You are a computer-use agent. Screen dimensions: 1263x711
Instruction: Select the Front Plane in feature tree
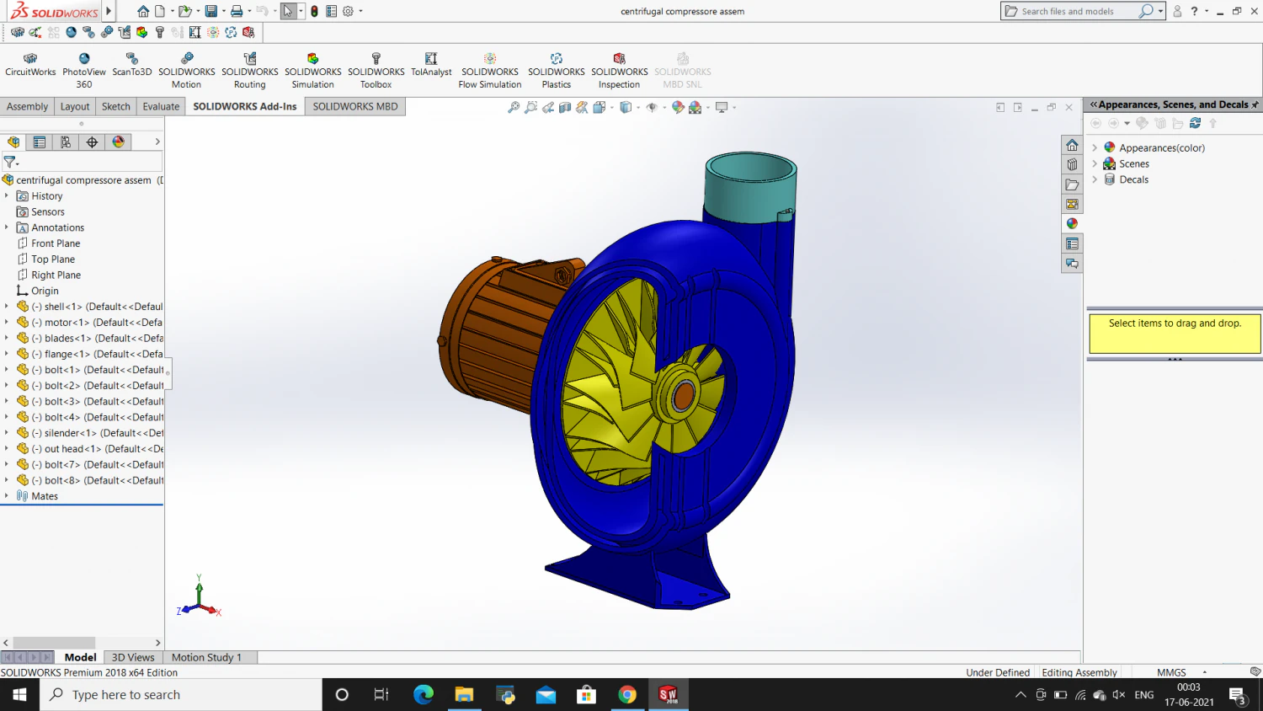pyautogui.click(x=55, y=243)
